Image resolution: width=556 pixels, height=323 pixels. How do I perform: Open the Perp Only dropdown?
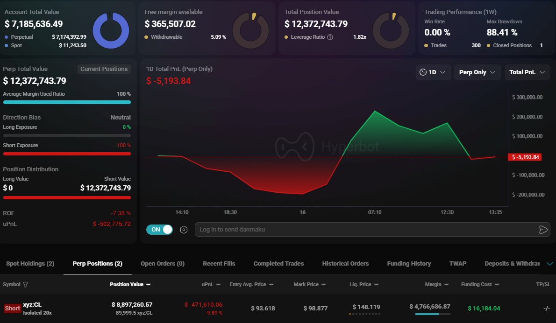tap(477, 72)
